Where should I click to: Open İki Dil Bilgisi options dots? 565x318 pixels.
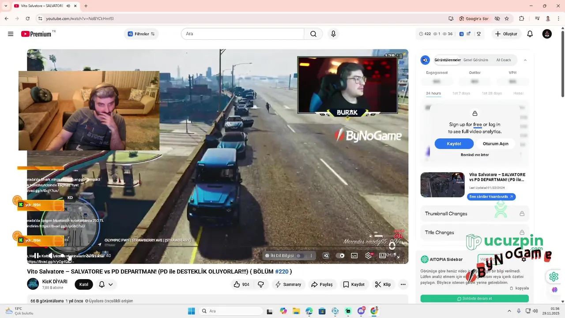[x=311, y=255]
